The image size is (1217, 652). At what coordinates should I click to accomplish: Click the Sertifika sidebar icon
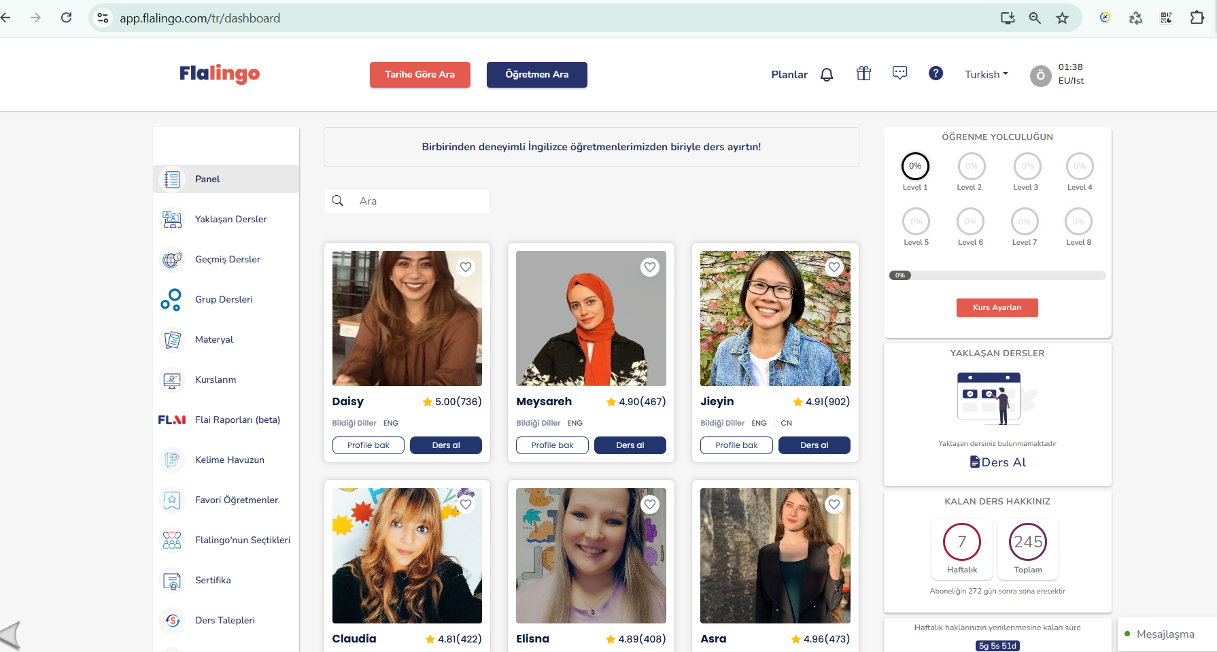(x=172, y=580)
